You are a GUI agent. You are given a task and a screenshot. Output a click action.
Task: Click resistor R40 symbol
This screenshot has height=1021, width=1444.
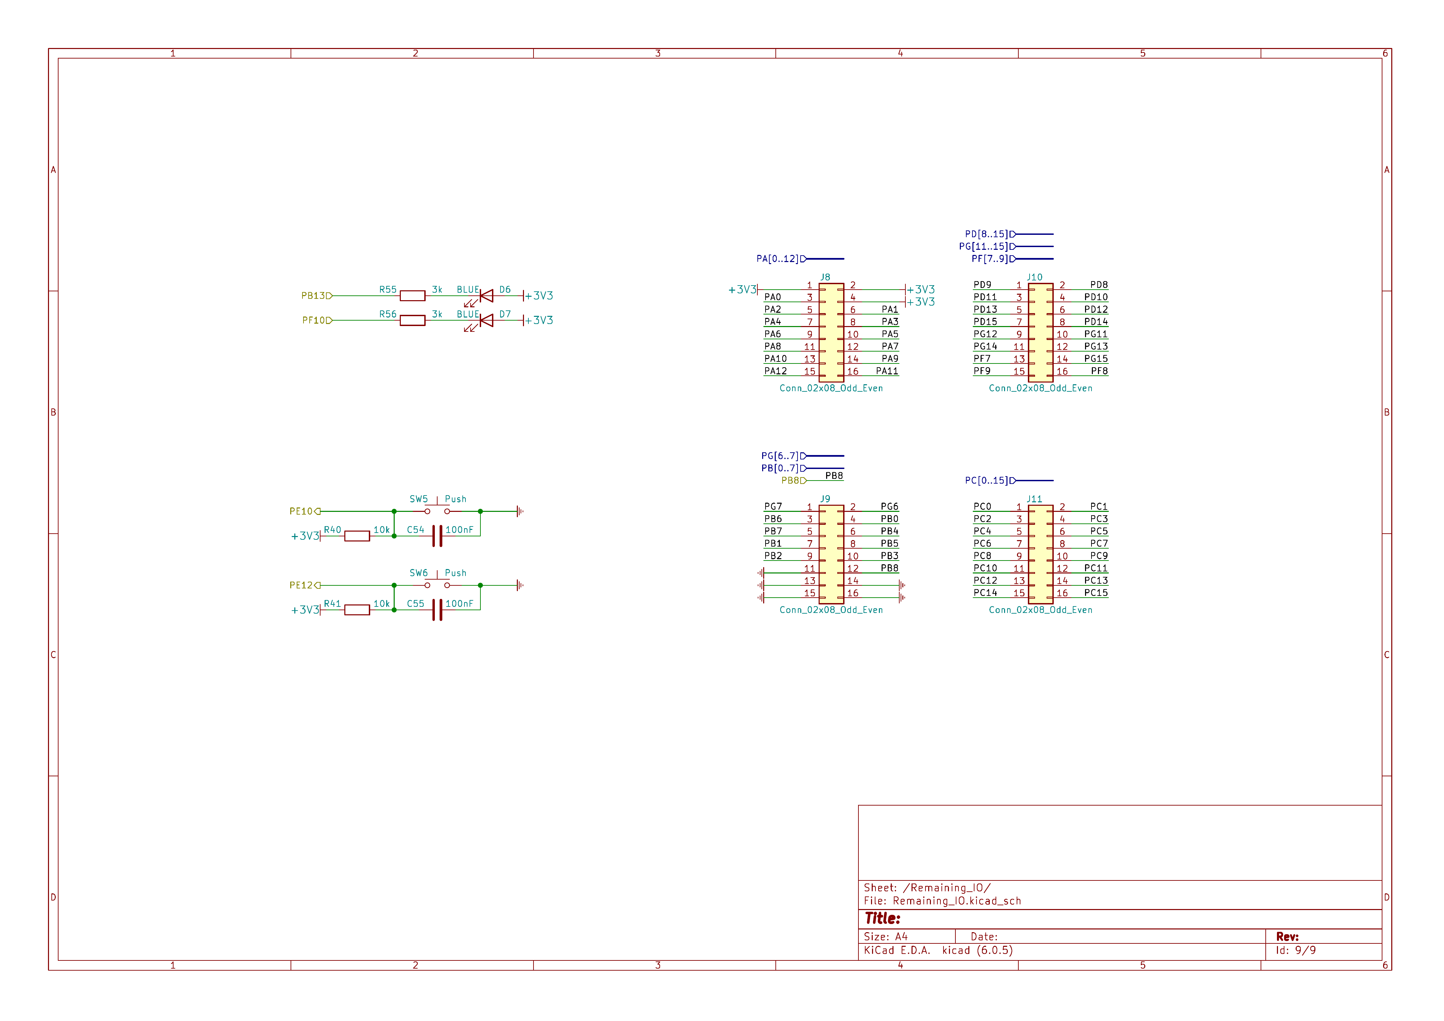[357, 536]
